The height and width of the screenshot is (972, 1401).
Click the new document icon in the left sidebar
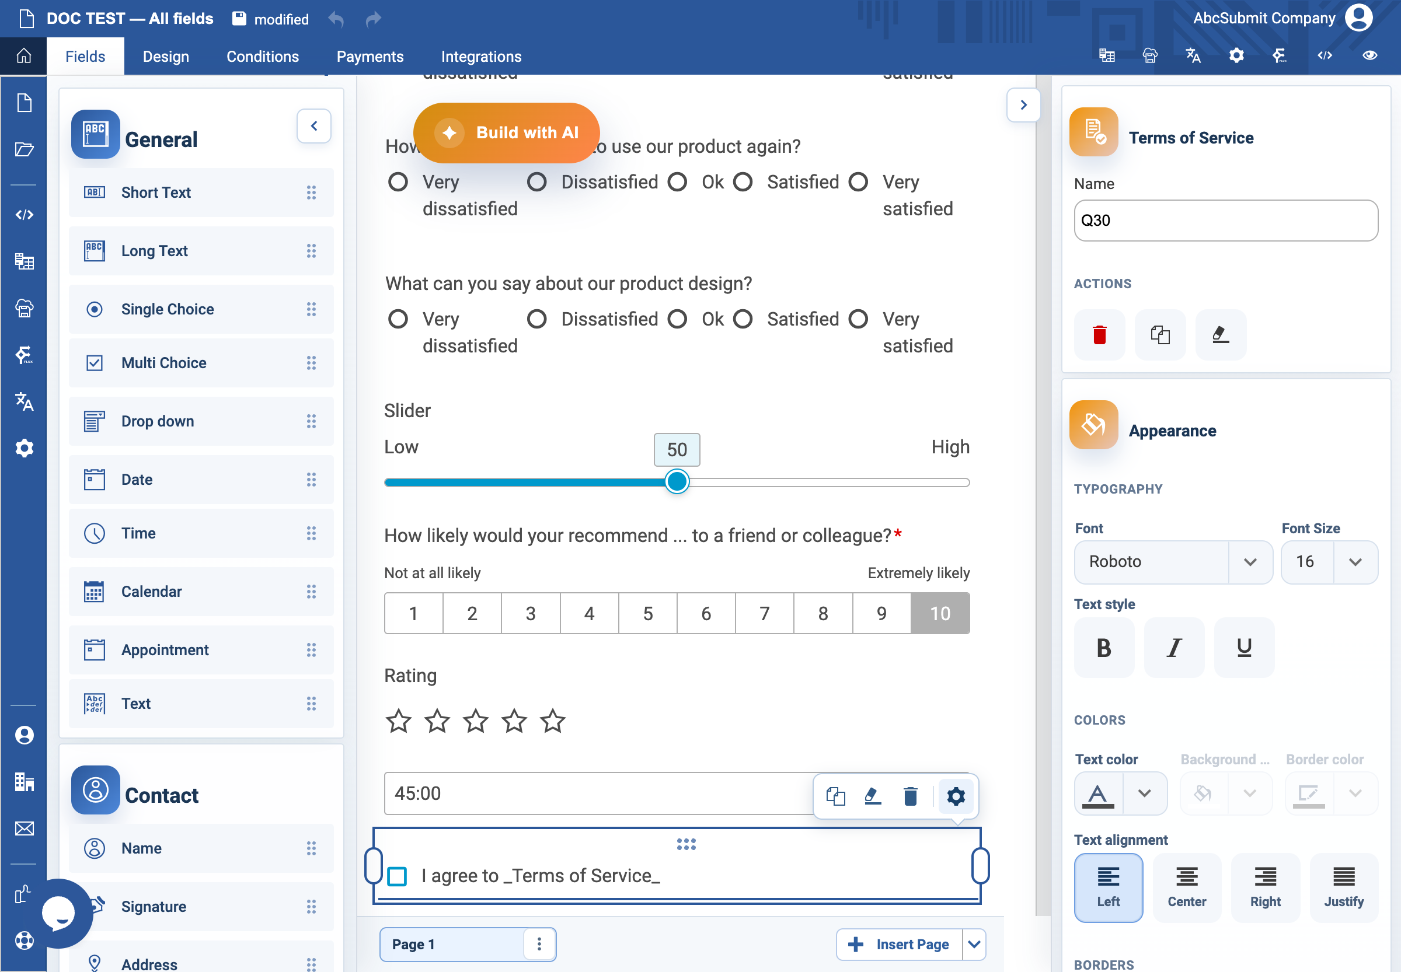(x=24, y=102)
